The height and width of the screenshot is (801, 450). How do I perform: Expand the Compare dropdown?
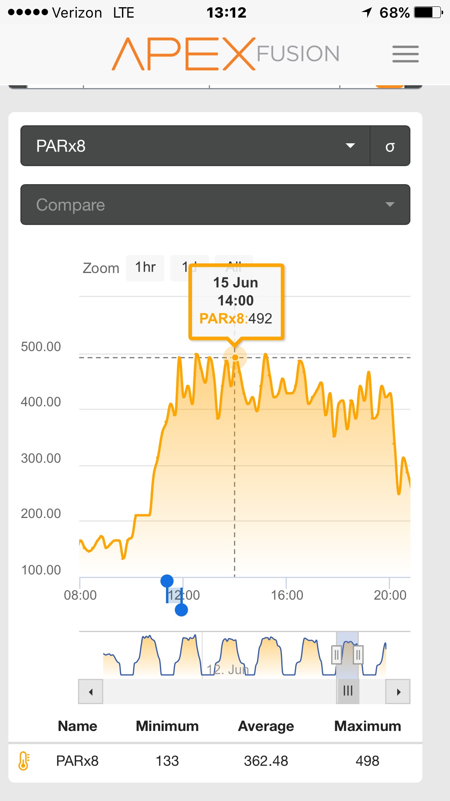pyautogui.click(x=215, y=205)
